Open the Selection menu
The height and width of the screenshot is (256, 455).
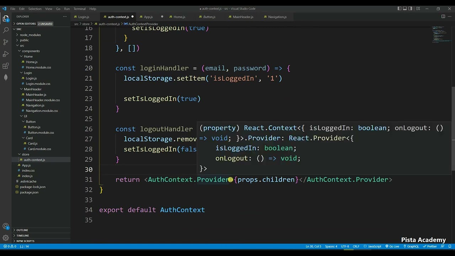(x=35, y=9)
